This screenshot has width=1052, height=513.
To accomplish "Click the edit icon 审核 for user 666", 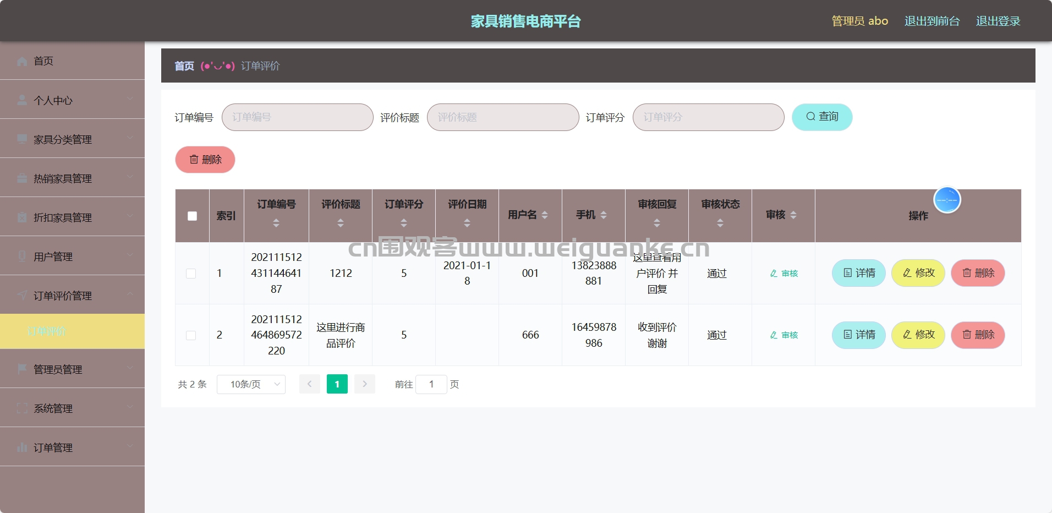I will [x=783, y=335].
